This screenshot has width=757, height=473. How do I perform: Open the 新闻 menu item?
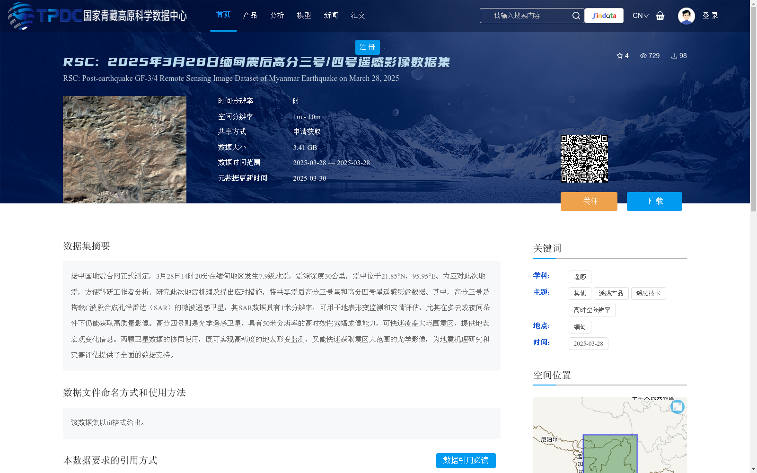coord(331,15)
